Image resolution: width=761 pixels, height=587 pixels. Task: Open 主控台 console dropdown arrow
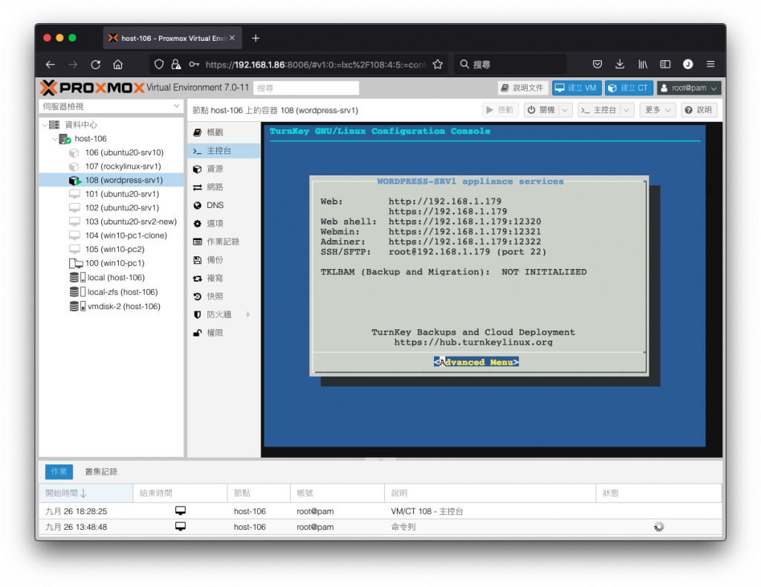point(627,110)
